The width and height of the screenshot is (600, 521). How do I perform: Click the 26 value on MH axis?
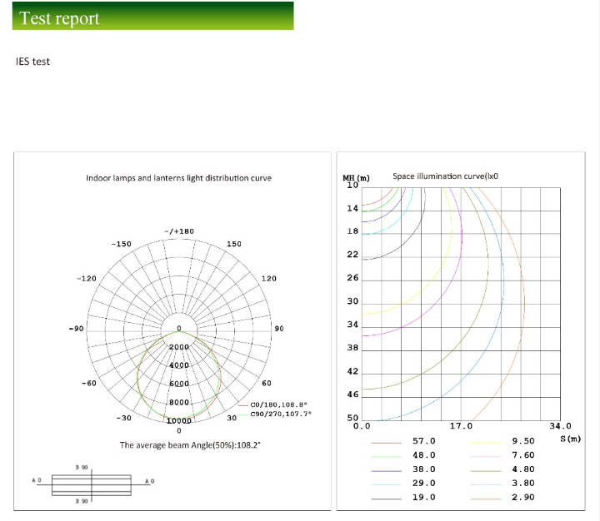coord(352,278)
